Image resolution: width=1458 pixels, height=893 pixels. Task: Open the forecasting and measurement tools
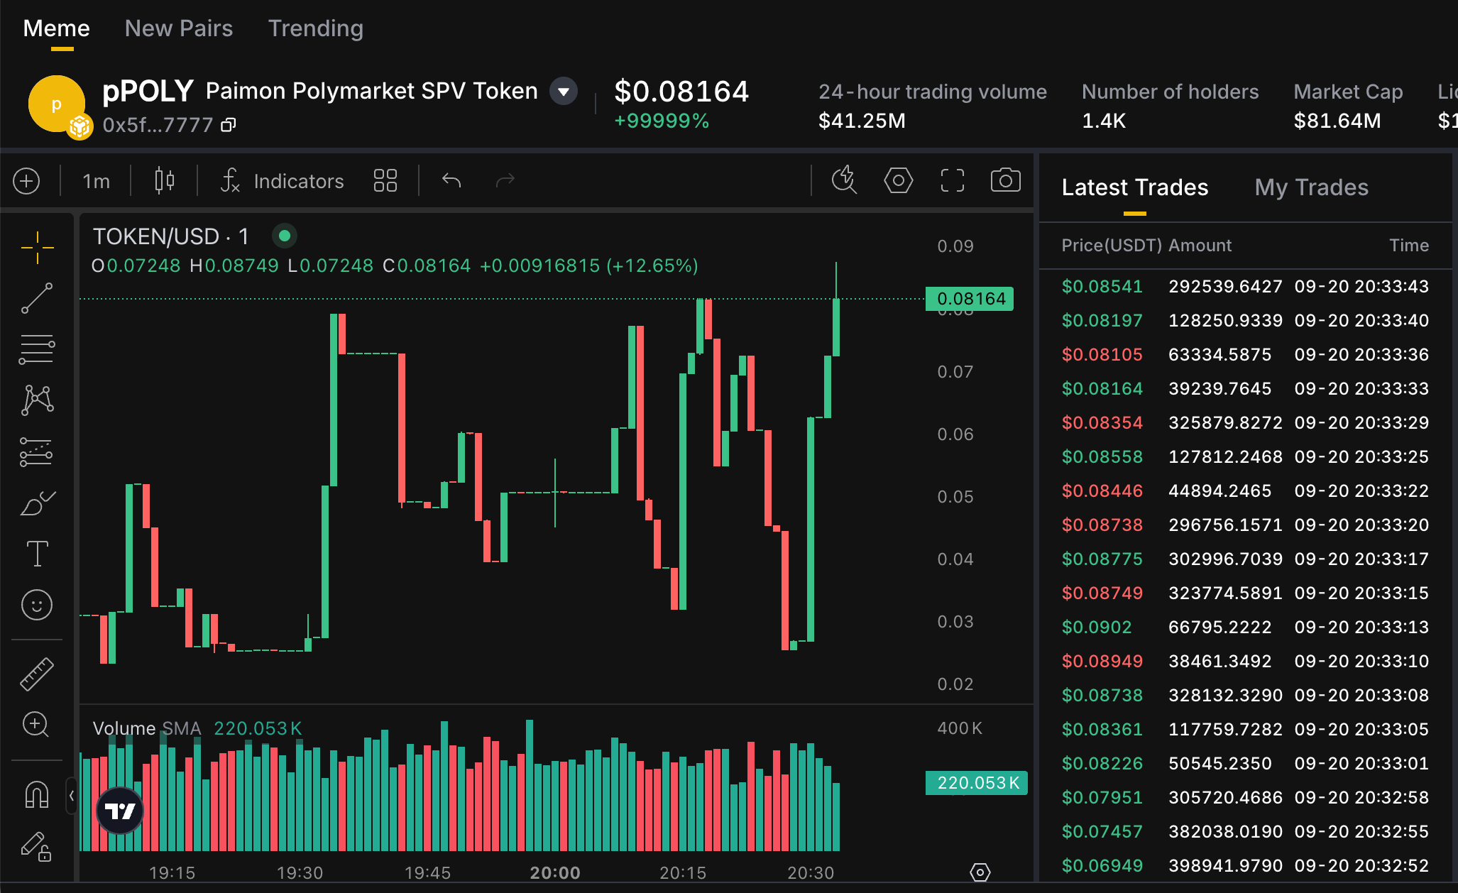click(37, 451)
